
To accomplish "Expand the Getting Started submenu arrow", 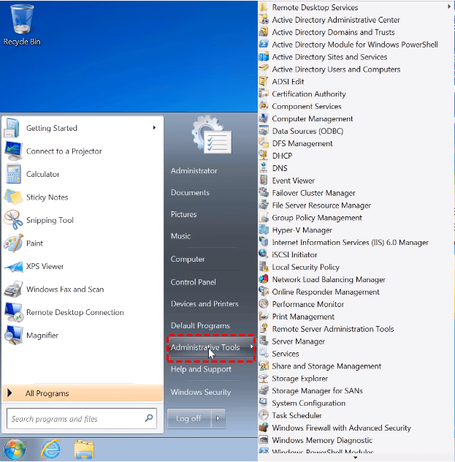I will click(x=154, y=128).
